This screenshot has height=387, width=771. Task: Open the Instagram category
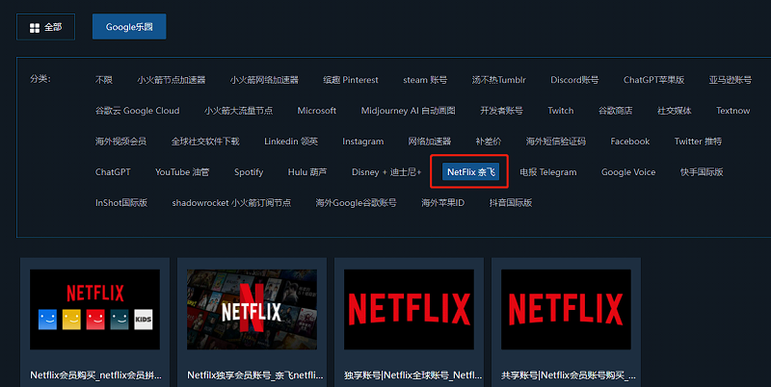(363, 142)
